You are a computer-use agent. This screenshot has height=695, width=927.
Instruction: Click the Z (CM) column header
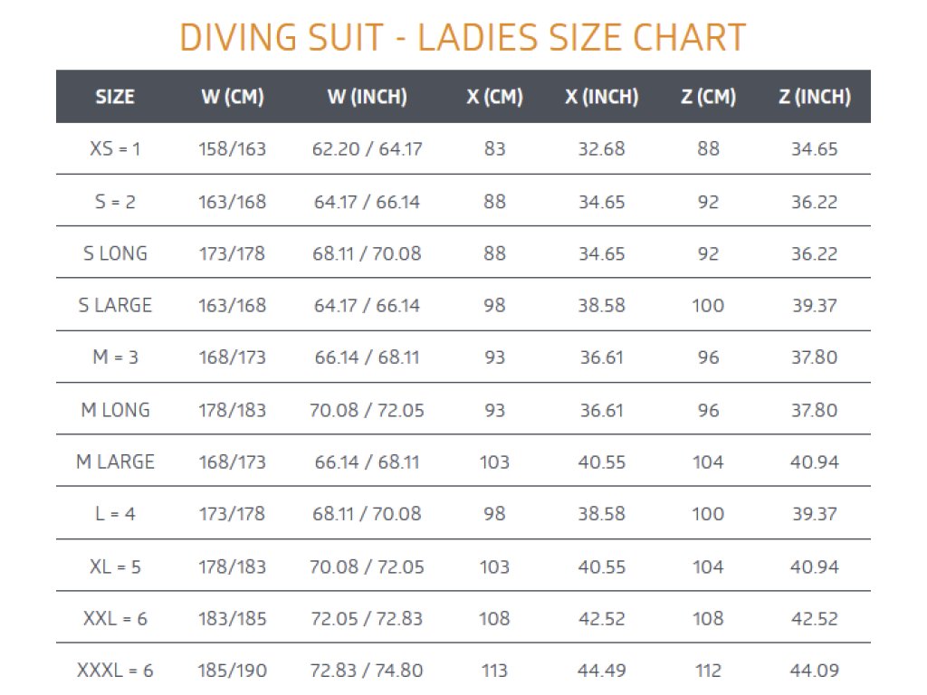(708, 97)
